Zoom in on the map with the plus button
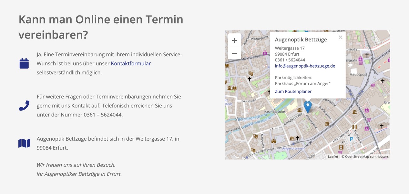The height and width of the screenshot is (194, 409). point(234,40)
